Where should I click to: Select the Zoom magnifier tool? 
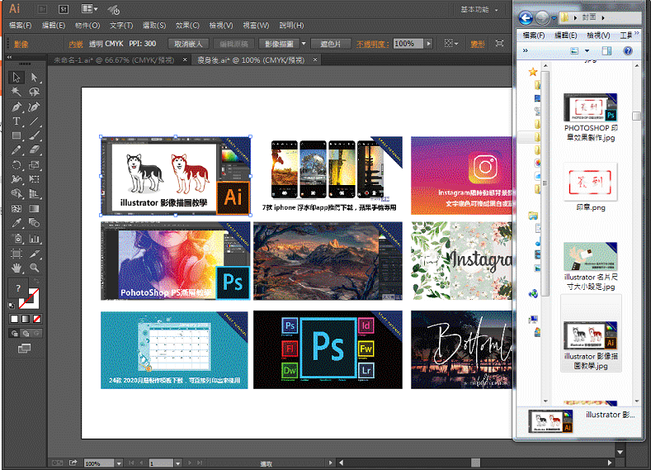point(34,268)
